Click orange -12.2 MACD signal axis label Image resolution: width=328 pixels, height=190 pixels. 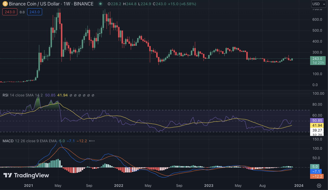[317, 176]
